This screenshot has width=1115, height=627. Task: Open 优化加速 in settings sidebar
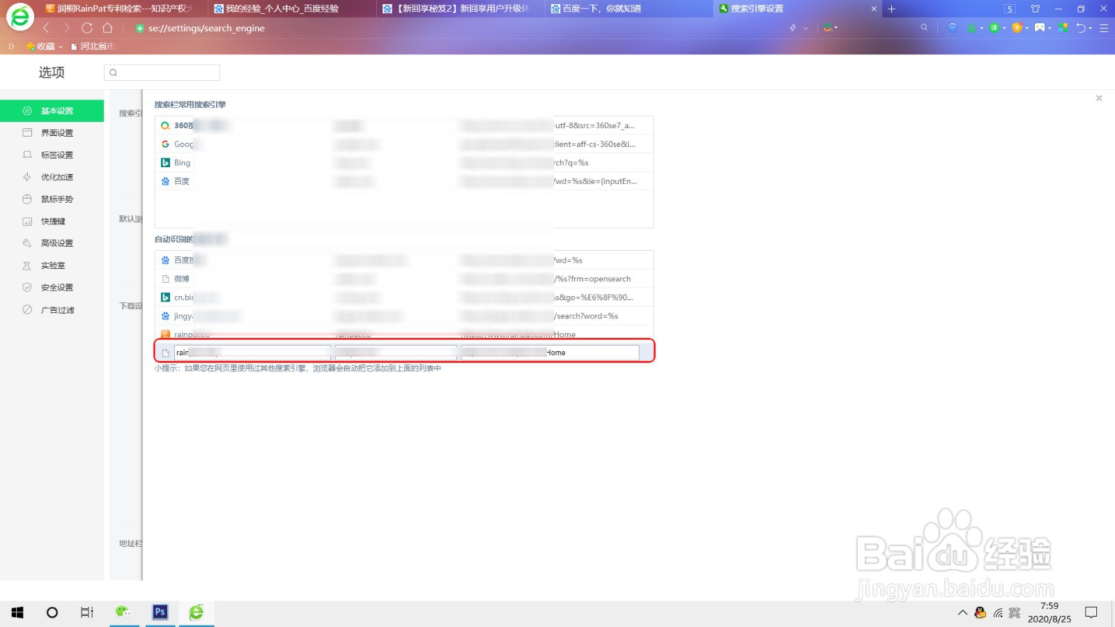pyautogui.click(x=52, y=177)
